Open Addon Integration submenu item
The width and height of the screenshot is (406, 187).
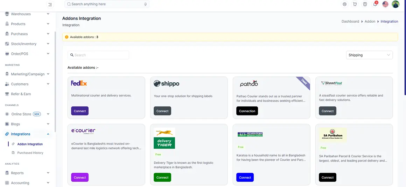(x=30, y=144)
